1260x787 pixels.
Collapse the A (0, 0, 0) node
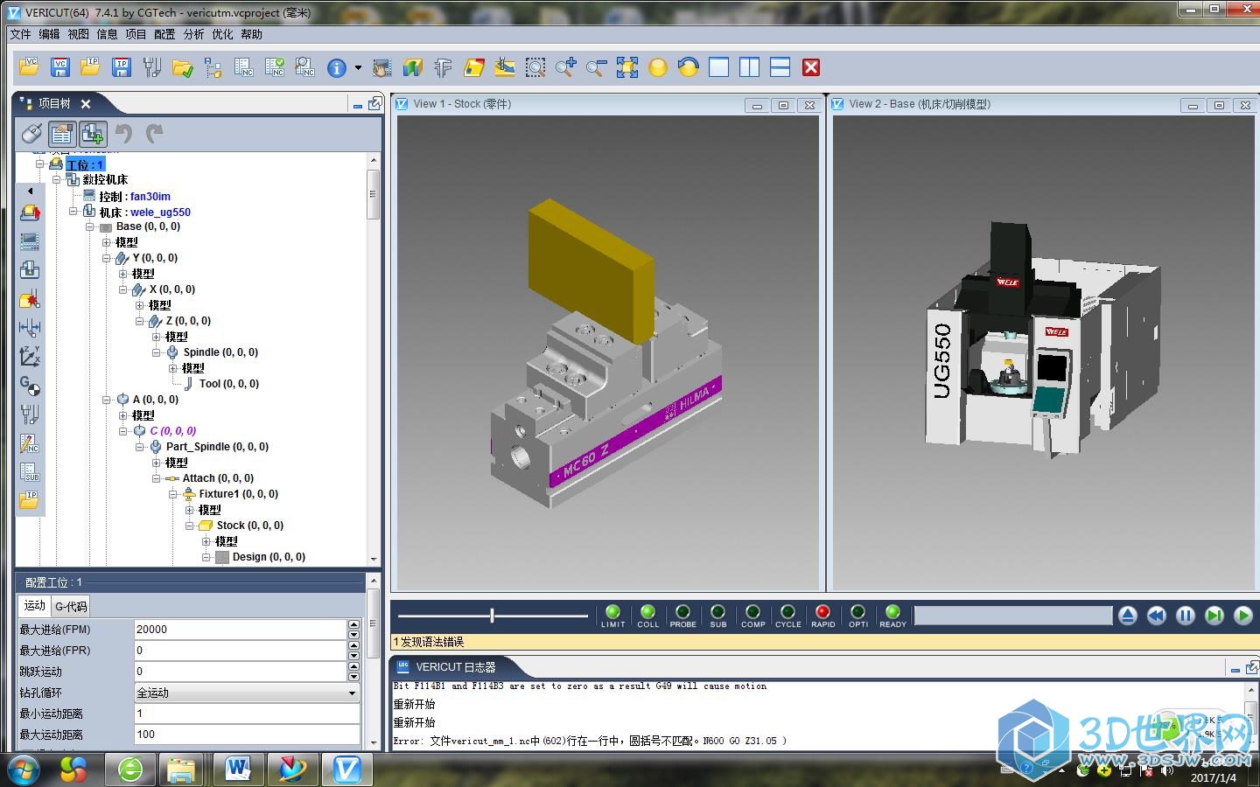click(106, 400)
